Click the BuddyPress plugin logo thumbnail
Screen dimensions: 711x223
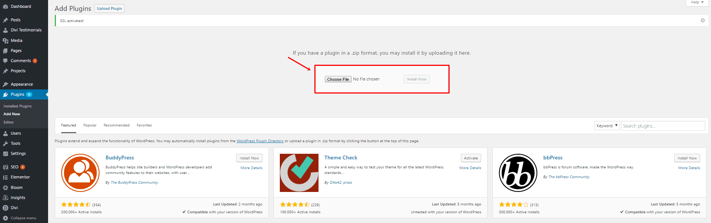(x=80, y=173)
